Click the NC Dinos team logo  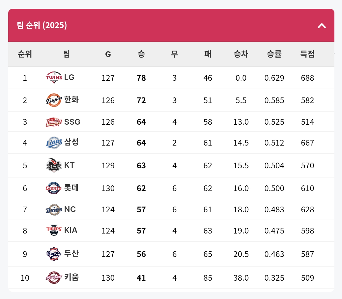(54, 209)
